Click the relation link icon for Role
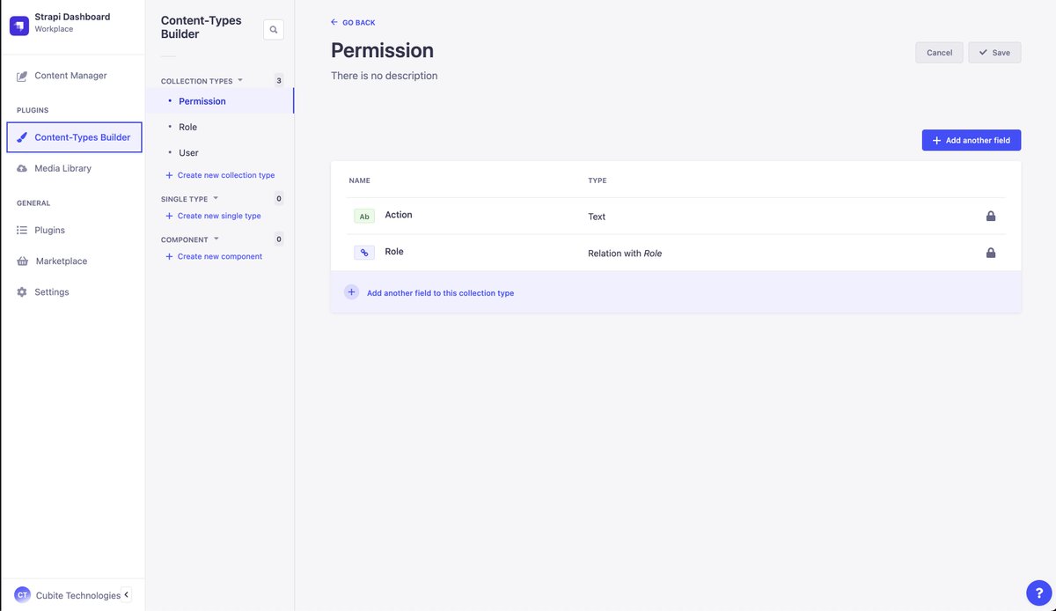Image resolution: width=1056 pixels, height=611 pixels. (364, 253)
